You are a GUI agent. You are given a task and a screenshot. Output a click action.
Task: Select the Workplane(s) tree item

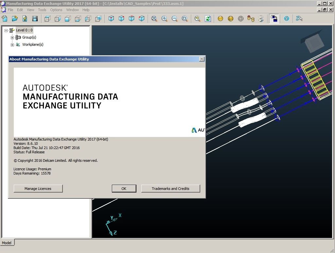pyautogui.click(x=33, y=44)
